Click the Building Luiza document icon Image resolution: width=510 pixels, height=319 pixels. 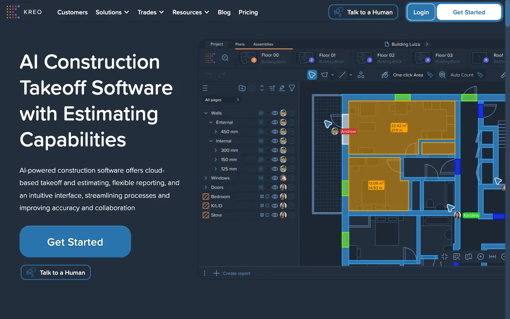[x=386, y=44]
